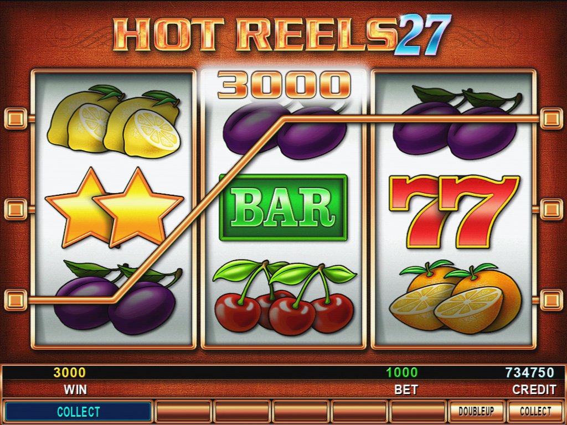Toggle the top-left payline marker
567x425 pixels.
pyautogui.click(x=15, y=118)
